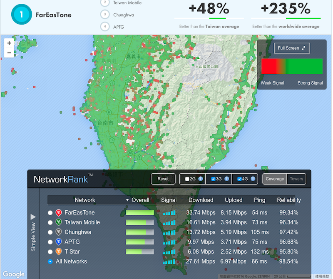Click the Reset button

(x=163, y=179)
